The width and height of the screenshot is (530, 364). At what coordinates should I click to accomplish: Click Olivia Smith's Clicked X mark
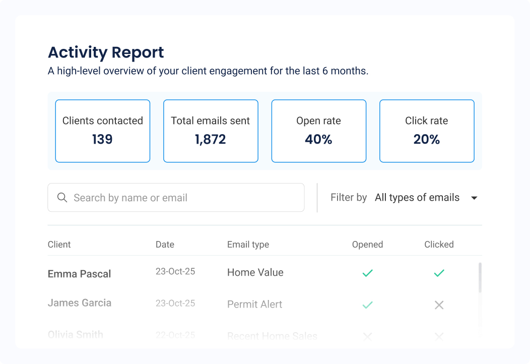[x=438, y=336]
